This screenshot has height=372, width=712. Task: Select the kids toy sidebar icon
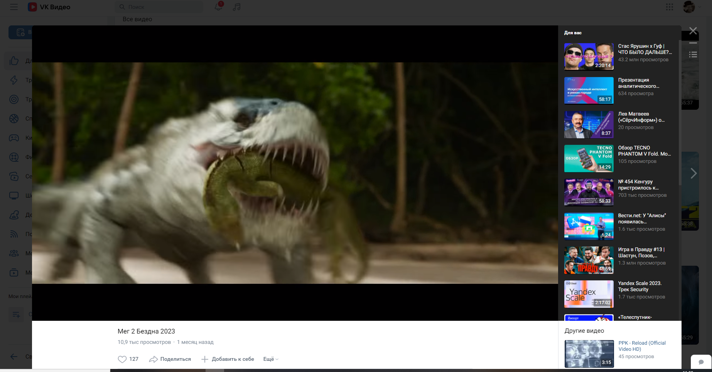pos(14,215)
